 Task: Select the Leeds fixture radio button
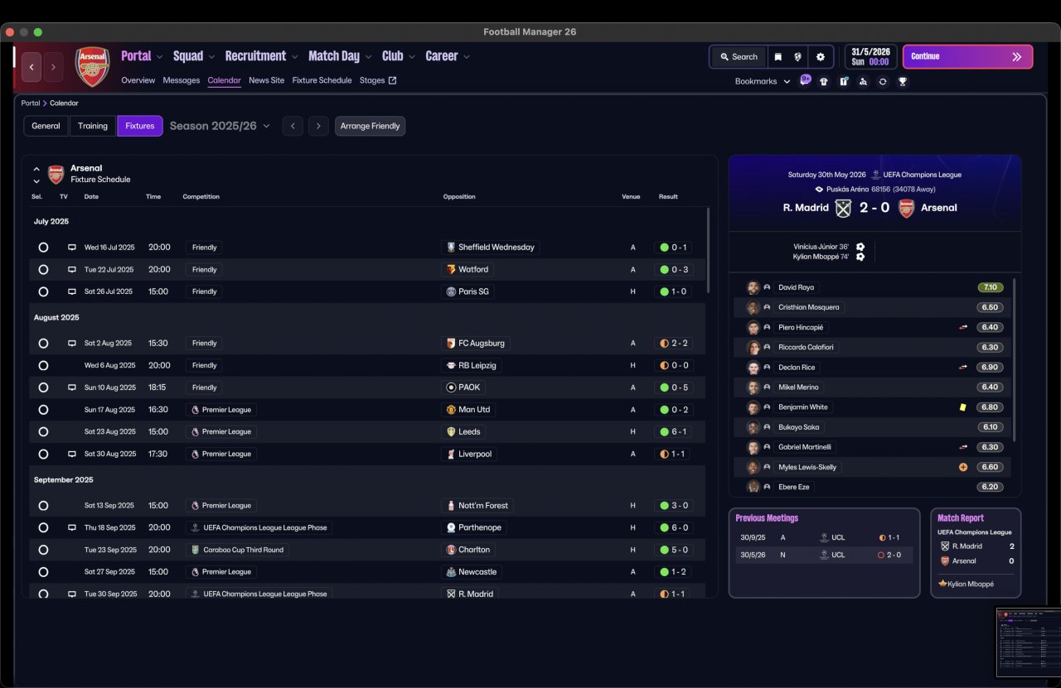pos(43,432)
